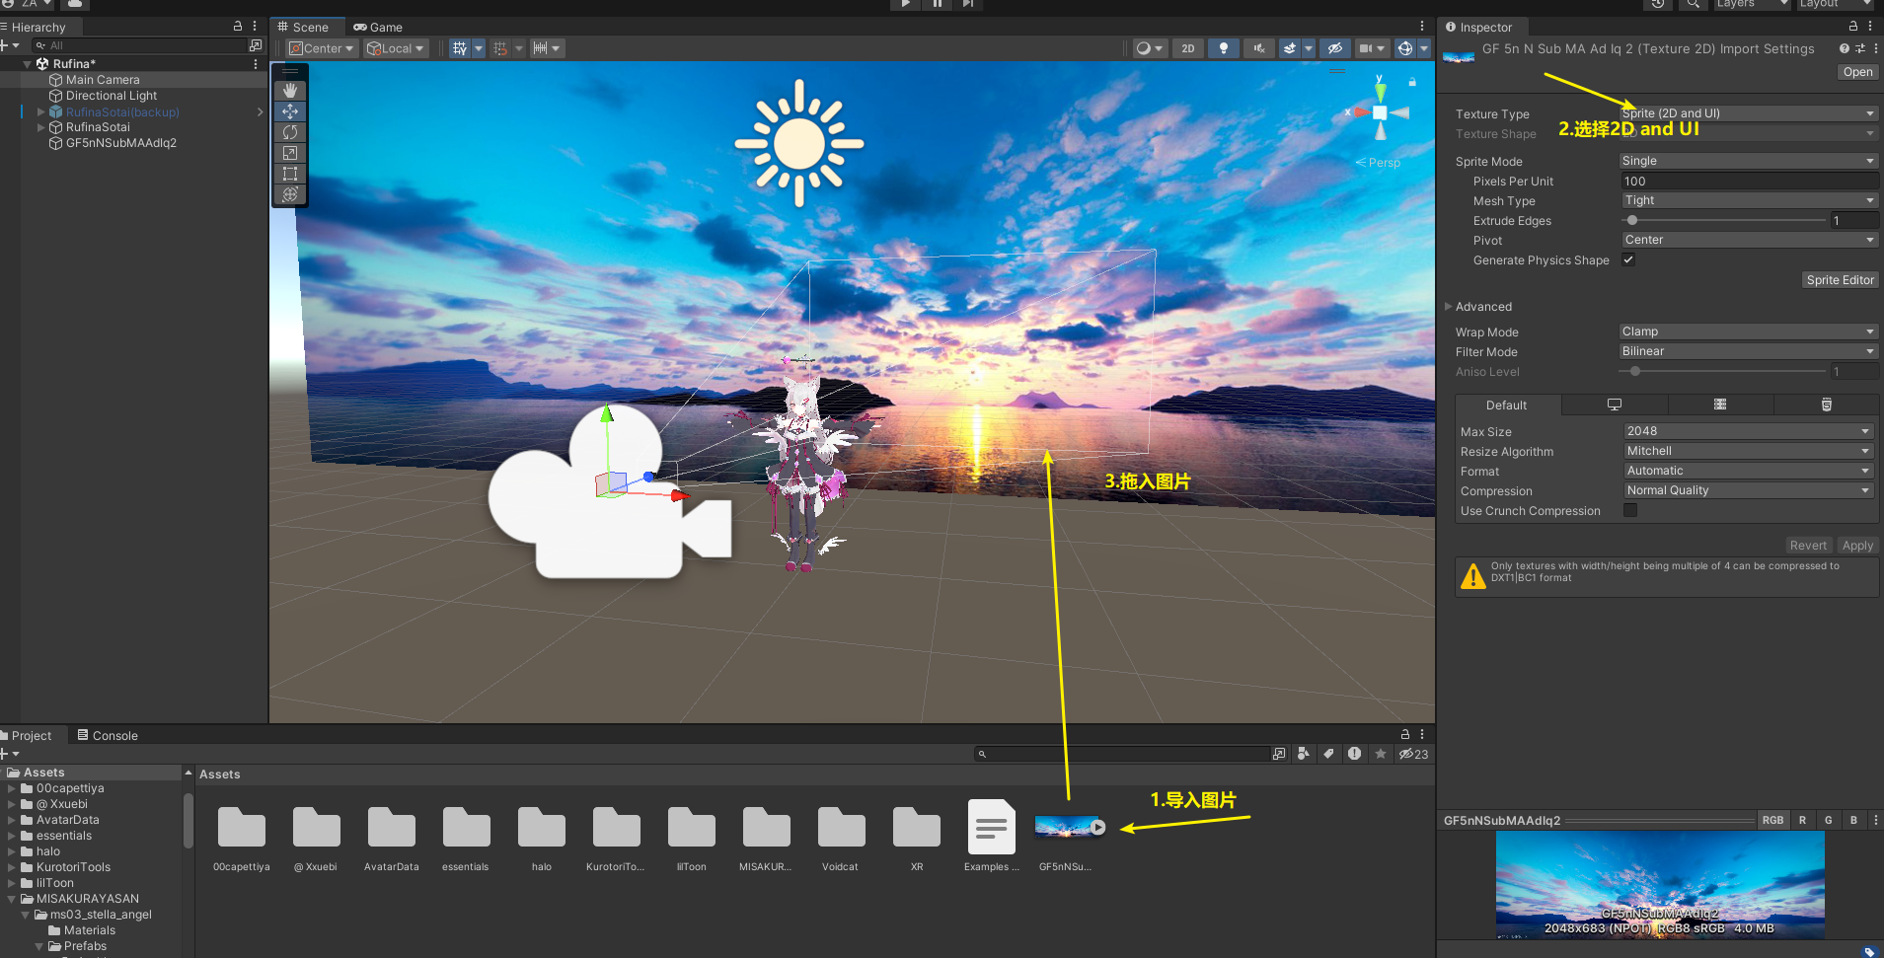Open the Max Size dropdown
This screenshot has height=958, width=1884.
pos(1747,431)
